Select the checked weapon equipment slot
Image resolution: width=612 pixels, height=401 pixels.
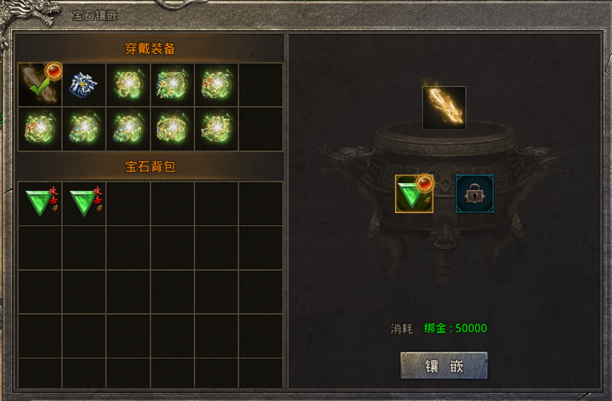tap(40, 85)
